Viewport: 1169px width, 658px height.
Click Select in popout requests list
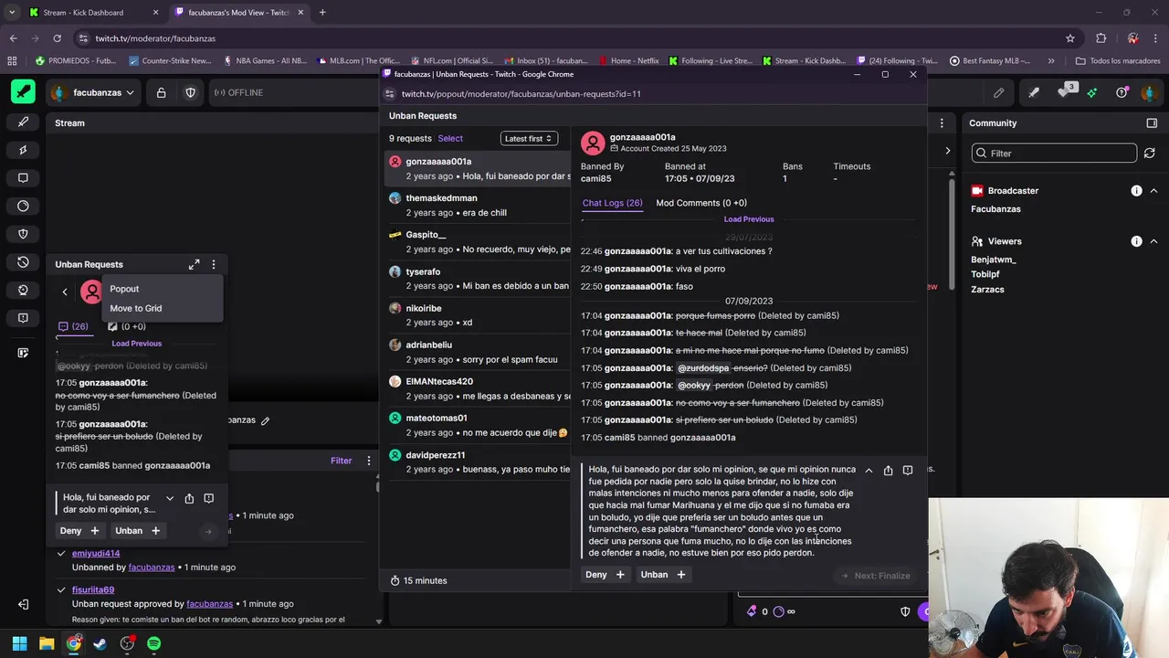click(x=450, y=138)
